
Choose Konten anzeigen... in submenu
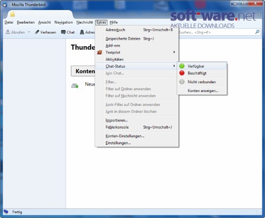[x=202, y=91]
